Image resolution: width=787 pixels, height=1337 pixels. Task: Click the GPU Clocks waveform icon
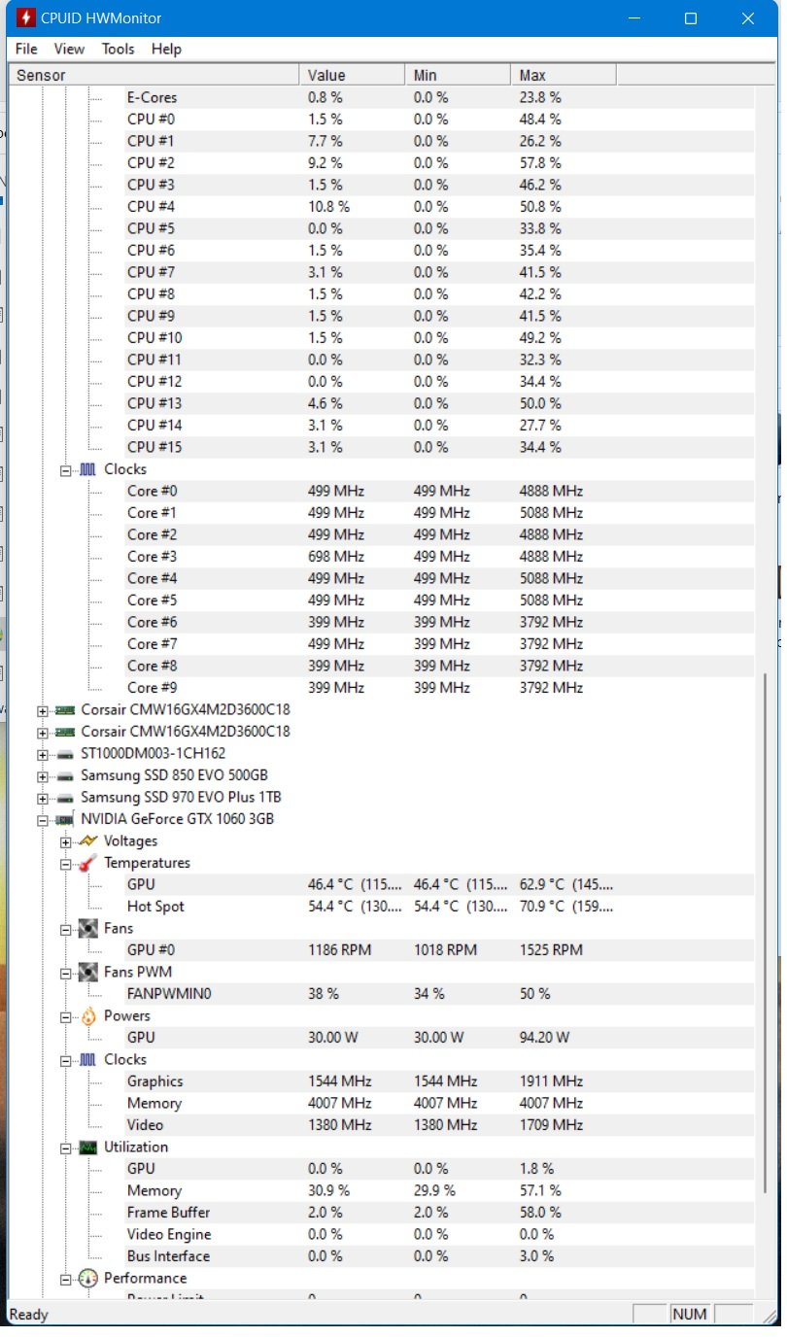click(87, 1060)
